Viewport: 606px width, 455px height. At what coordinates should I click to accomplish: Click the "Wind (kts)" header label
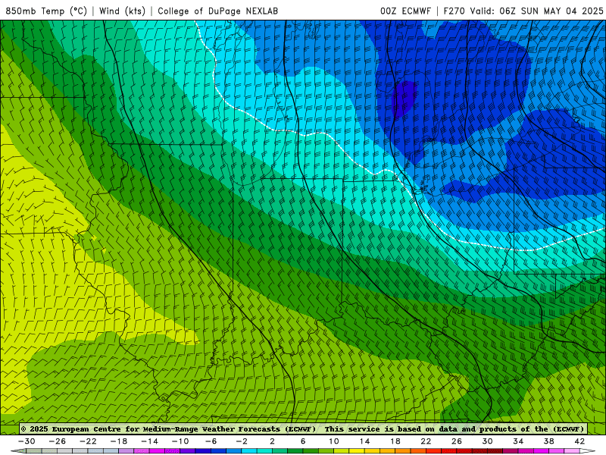tap(122, 11)
